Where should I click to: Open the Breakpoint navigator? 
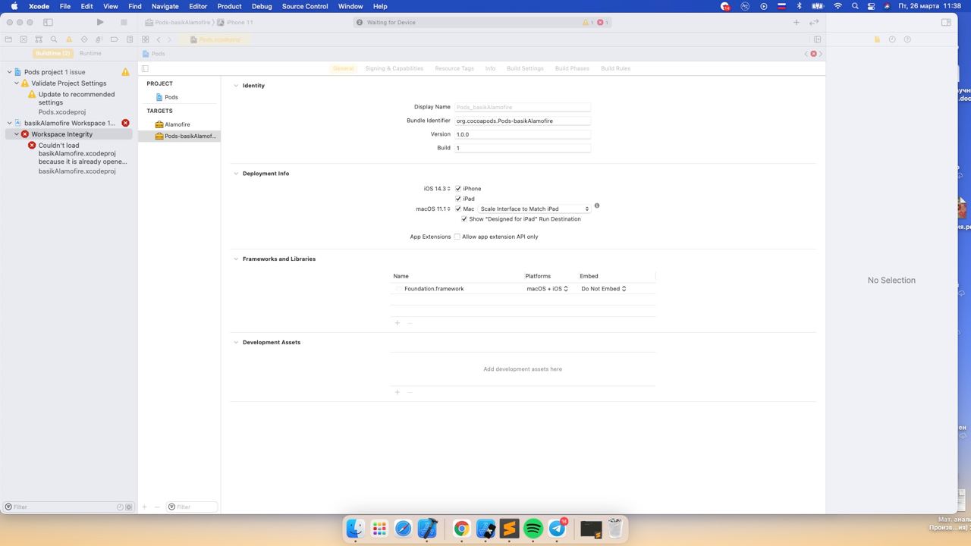coord(115,39)
